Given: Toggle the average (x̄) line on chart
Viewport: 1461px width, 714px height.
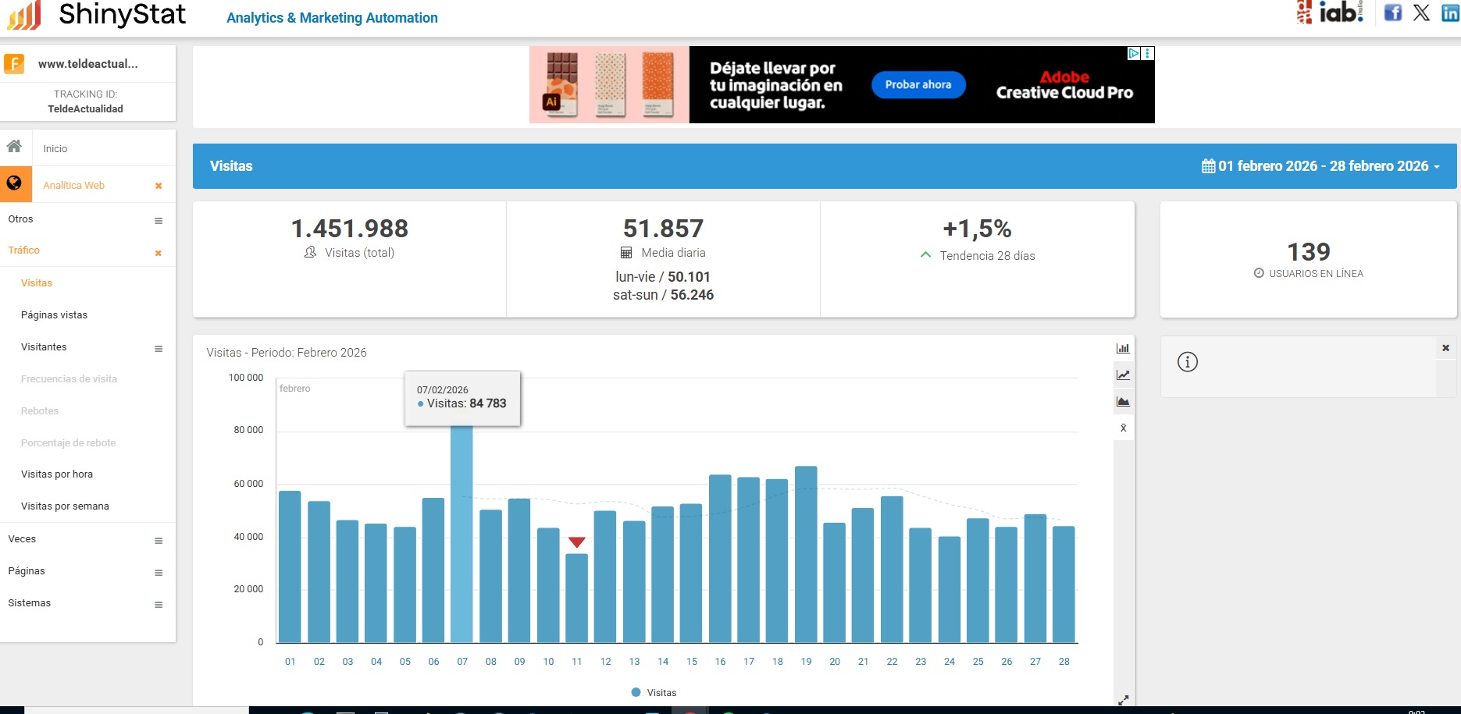Looking at the screenshot, I should pos(1123,428).
